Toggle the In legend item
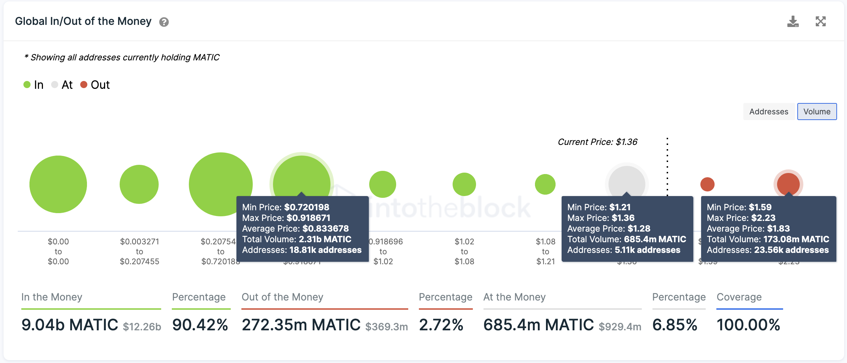The width and height of the screenshot is (847, 363). [33, 85]
